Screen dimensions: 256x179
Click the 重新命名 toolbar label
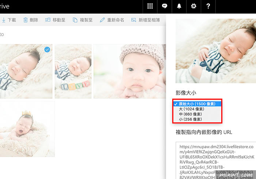point(116,20)
